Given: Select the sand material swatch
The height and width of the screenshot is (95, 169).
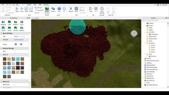Looking at the screenshot, I should click(9, 59).
